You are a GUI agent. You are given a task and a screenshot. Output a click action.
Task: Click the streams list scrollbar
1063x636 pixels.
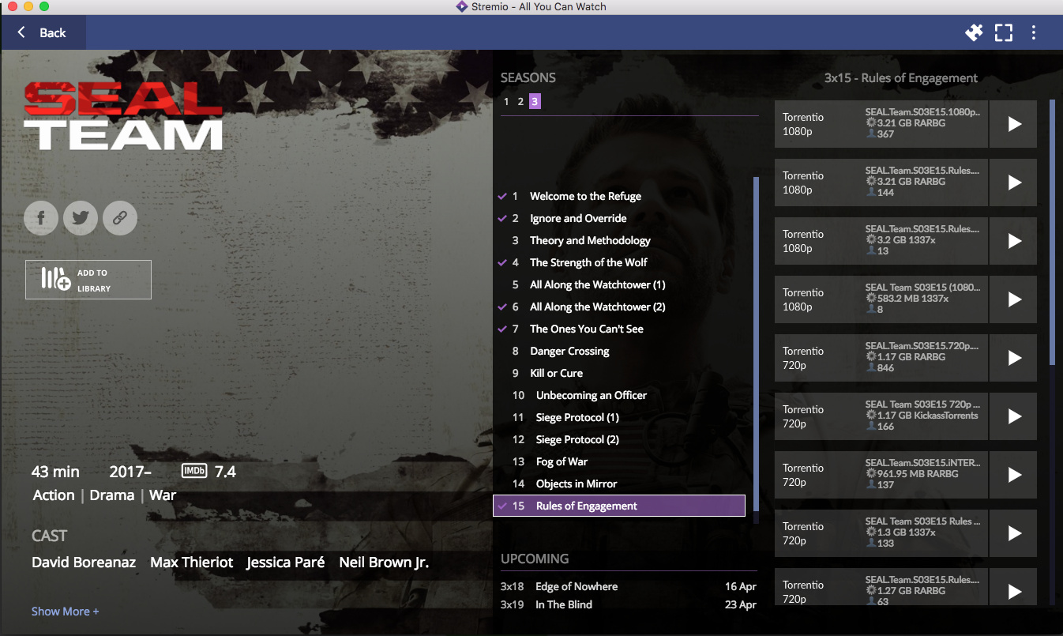click(x=1052, y=232)
